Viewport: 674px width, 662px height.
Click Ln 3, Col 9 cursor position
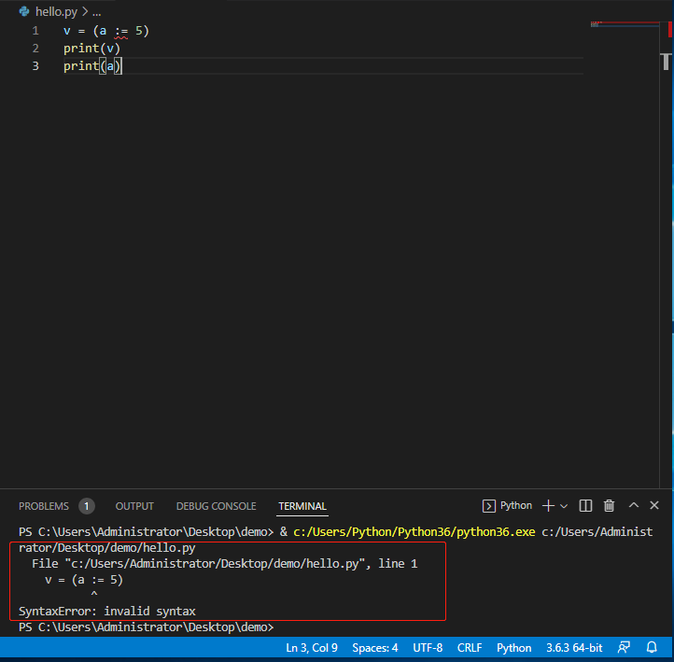click(x=312, y=648)
